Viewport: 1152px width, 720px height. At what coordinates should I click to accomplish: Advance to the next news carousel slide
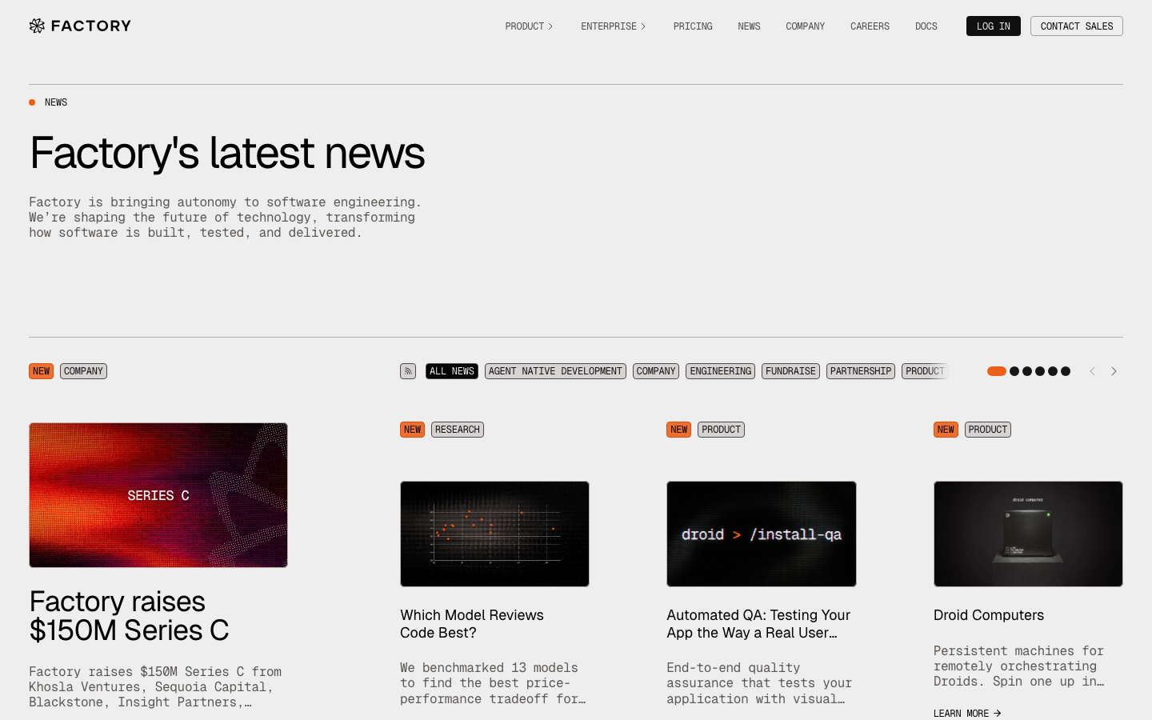click(1114, 371)
